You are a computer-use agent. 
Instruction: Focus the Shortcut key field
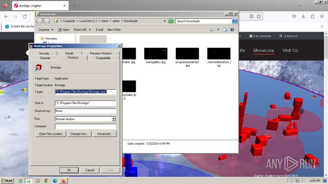point(85,111)
